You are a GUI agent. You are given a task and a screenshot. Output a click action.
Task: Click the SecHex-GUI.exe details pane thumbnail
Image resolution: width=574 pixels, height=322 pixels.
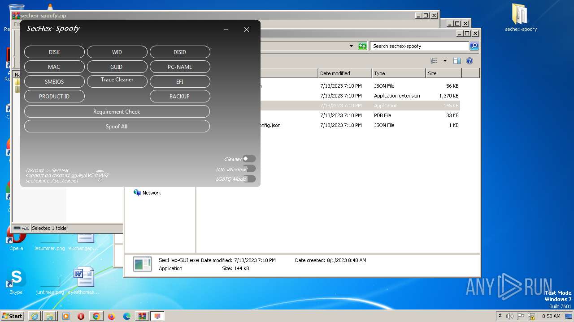[x=143, y=264]
